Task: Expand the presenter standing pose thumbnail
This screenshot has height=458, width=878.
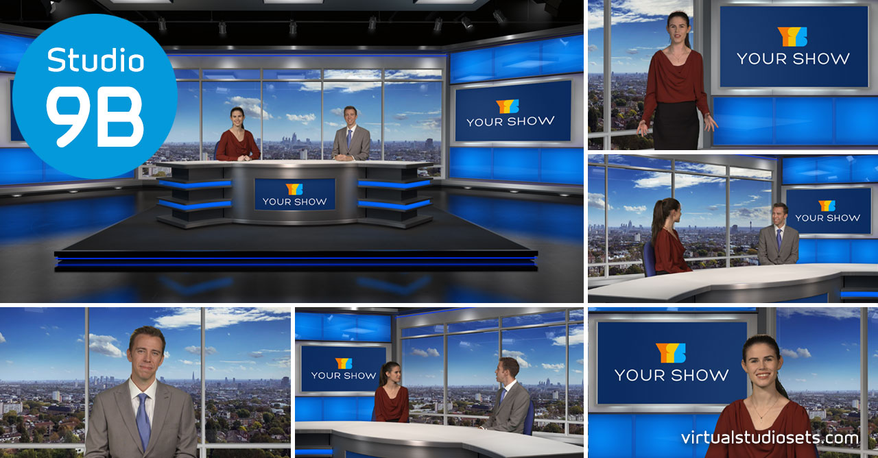Action: click(x=730, y=77)
